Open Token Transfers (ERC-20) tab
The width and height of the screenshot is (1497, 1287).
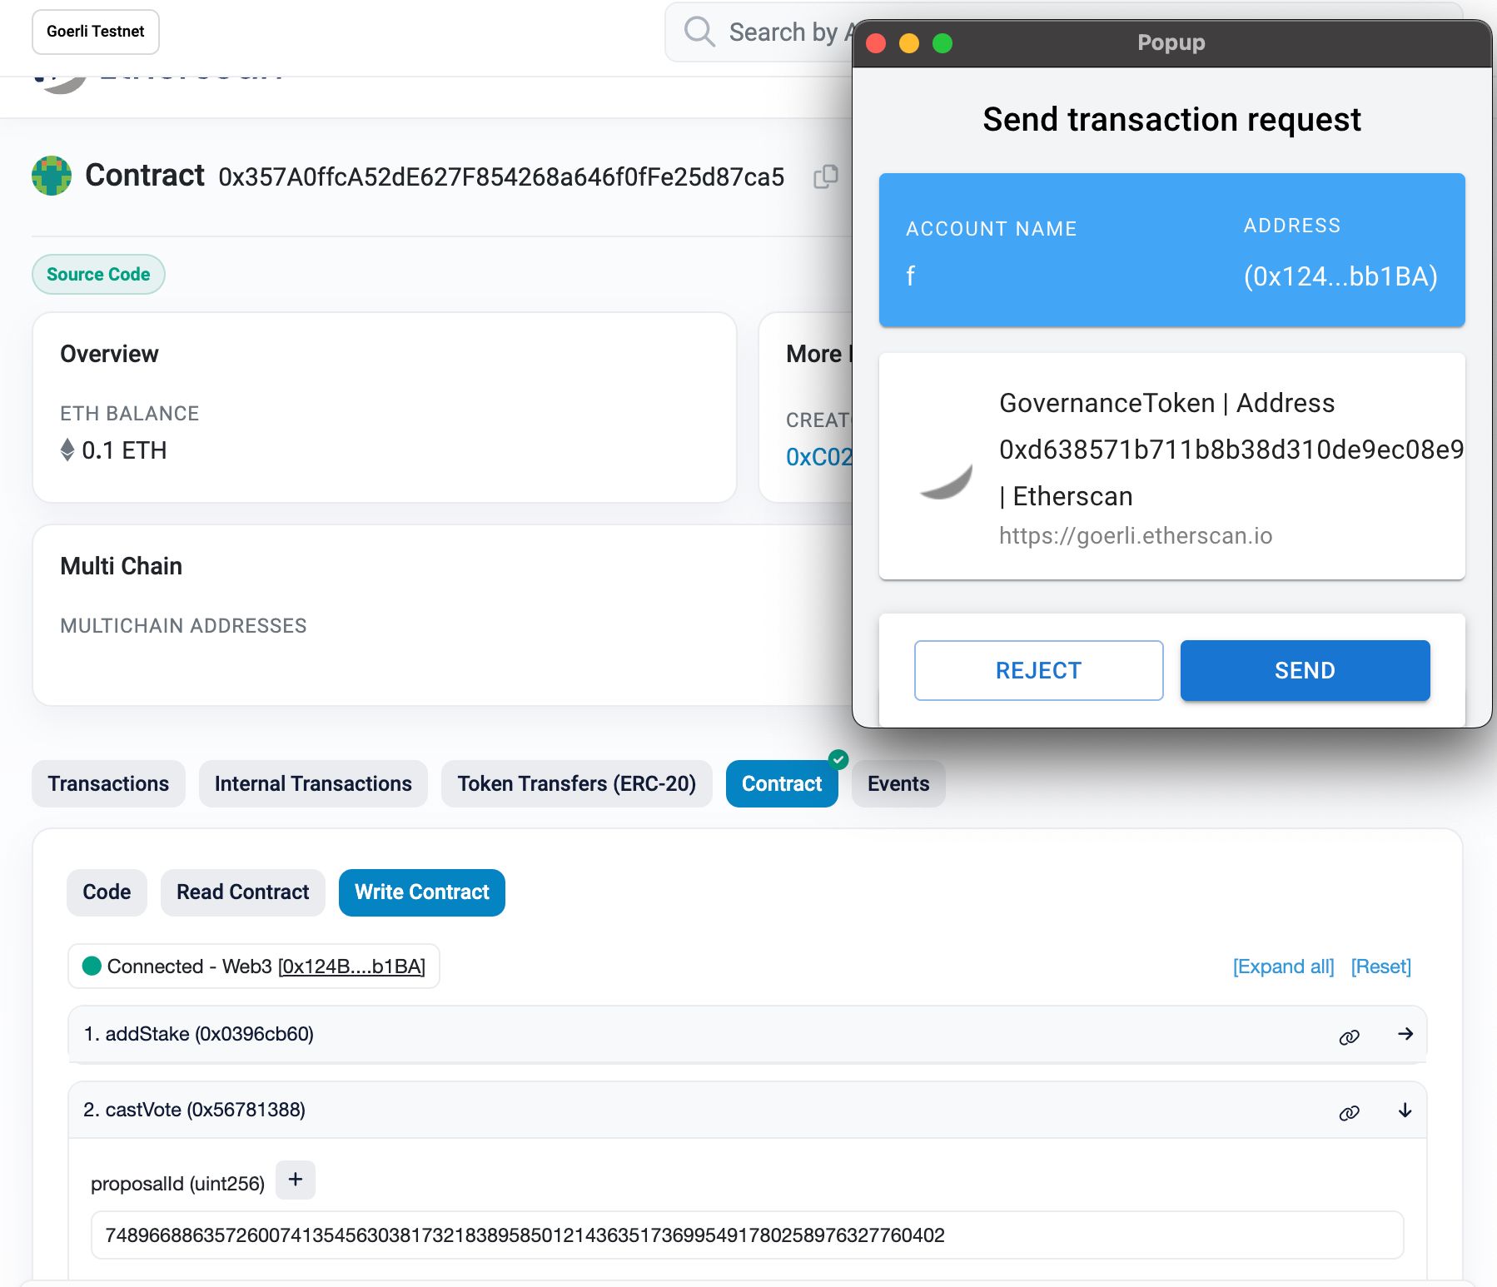point(576,783)
